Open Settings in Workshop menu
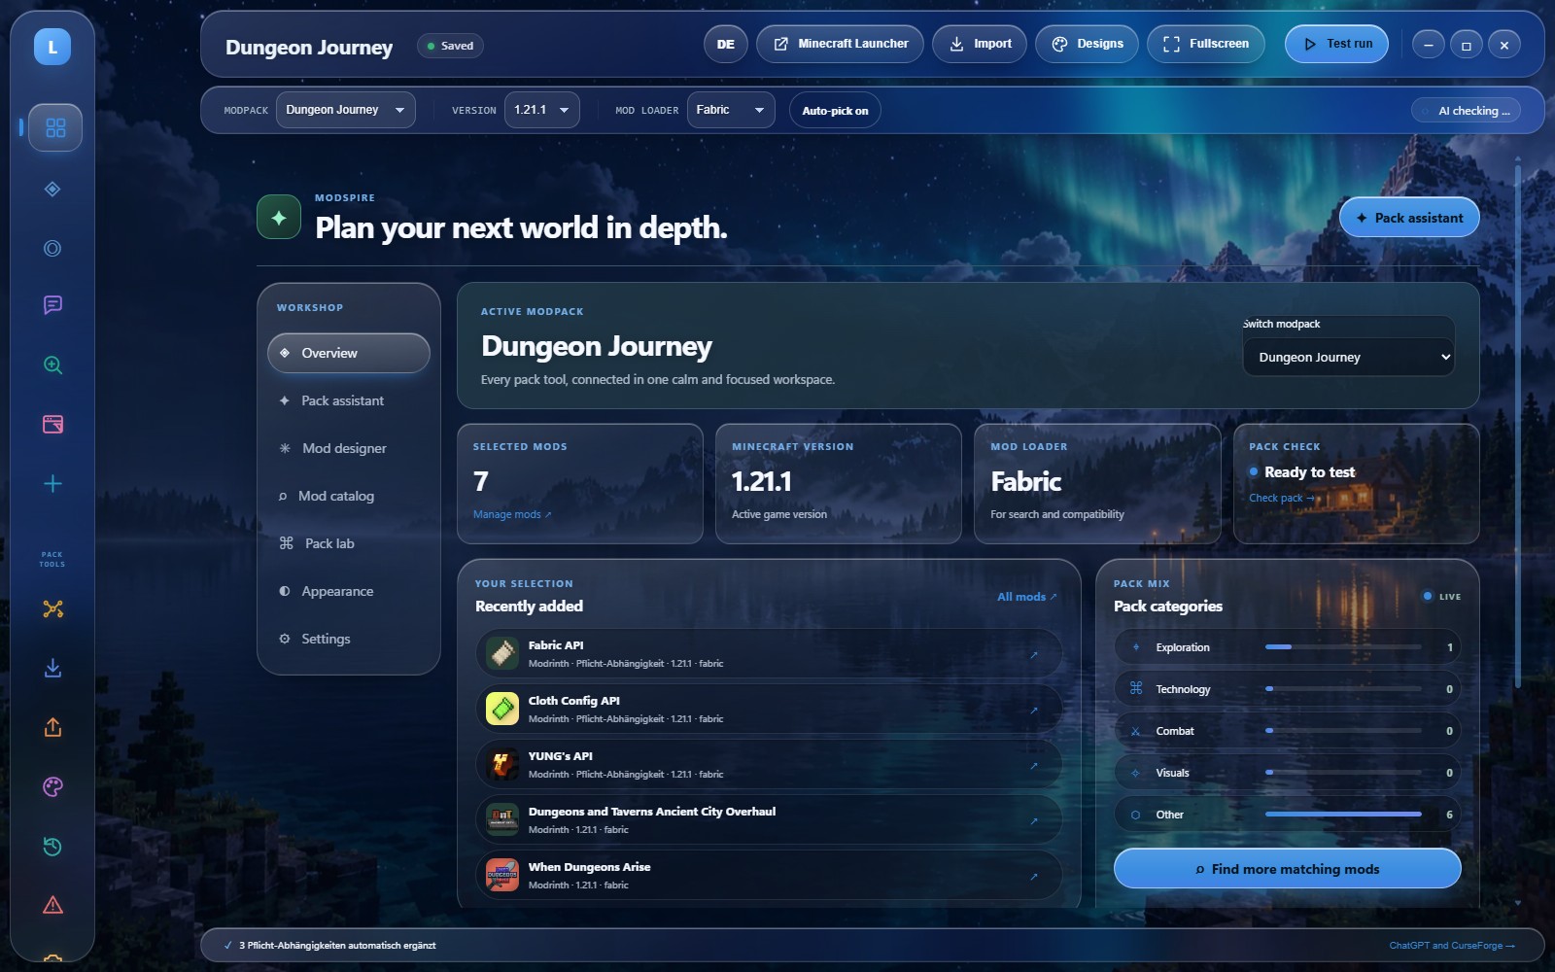 [x=348, y=639]
